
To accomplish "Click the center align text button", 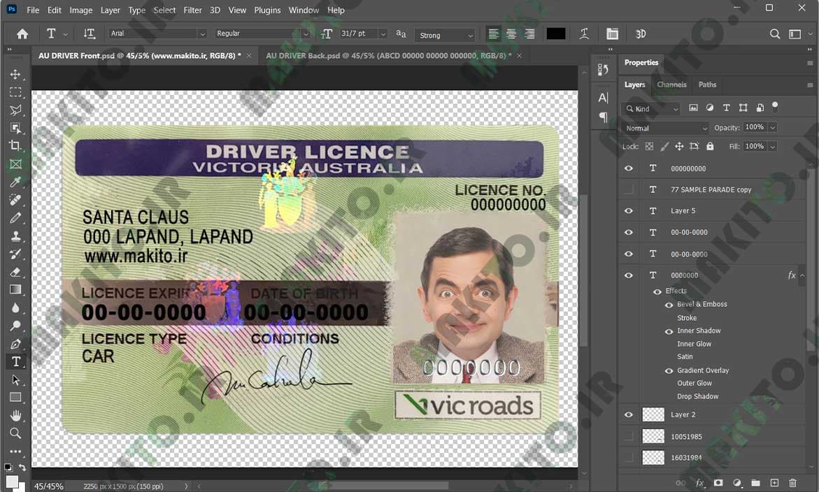I will (511, 34).
